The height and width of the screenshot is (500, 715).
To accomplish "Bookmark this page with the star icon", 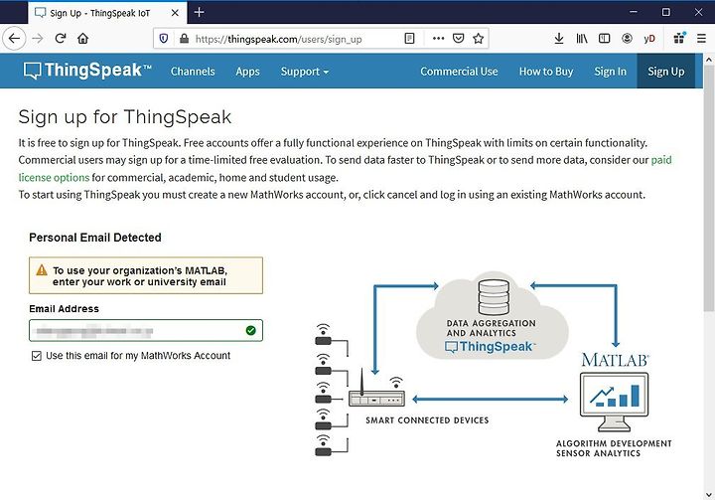I will (x=478, y=39).
